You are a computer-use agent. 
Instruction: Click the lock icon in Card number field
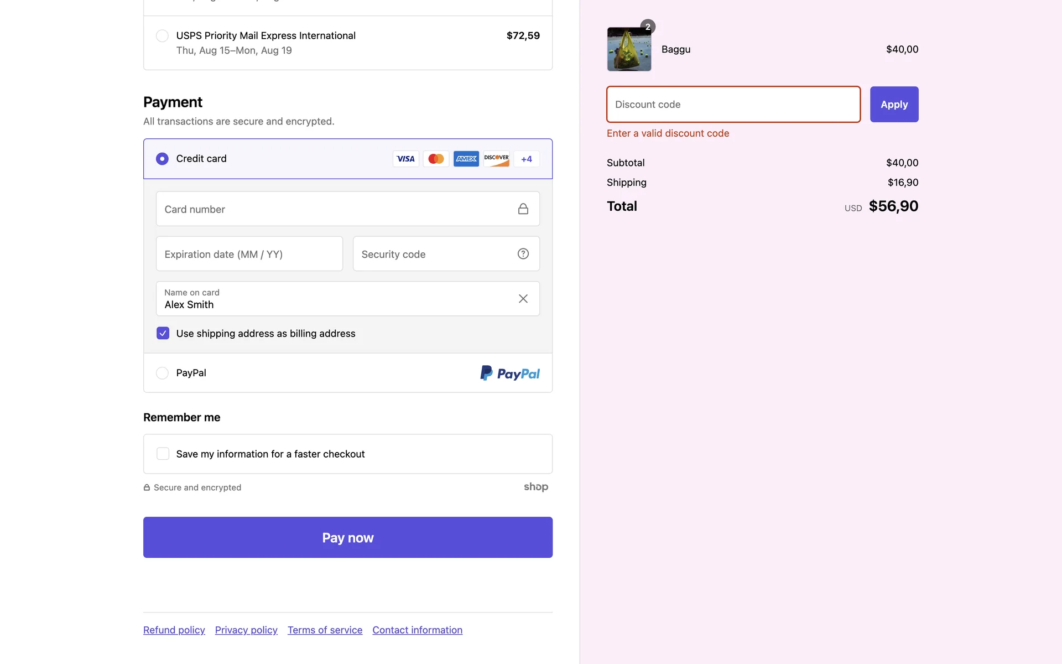(523, 209)
